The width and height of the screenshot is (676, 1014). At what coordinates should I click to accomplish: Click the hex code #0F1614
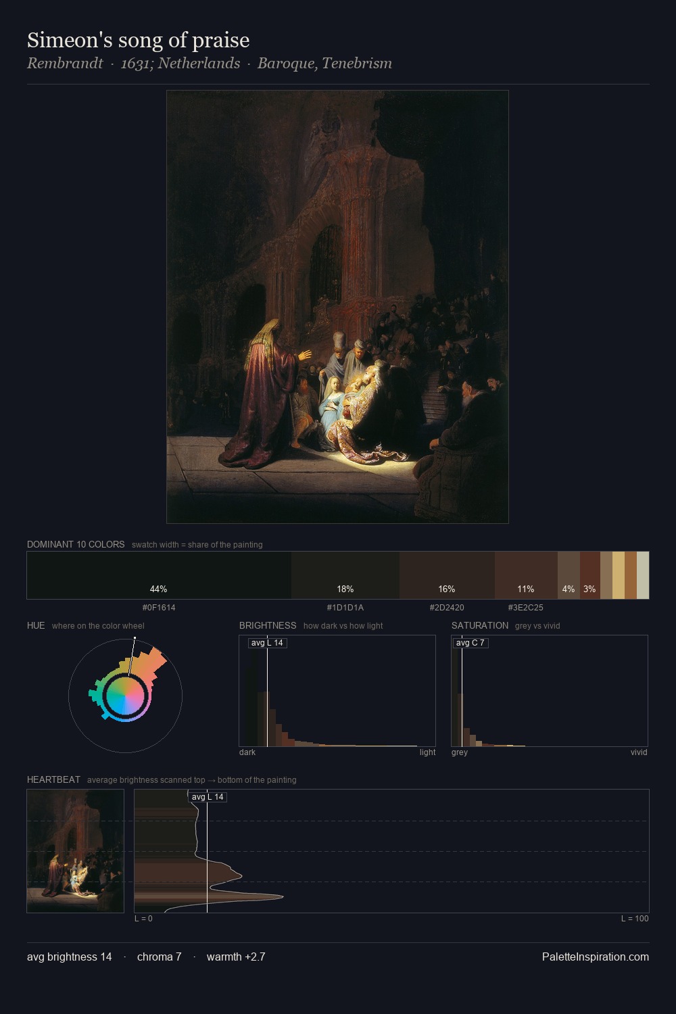(159, 608)
